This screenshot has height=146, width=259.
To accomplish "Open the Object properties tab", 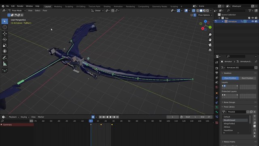I will click(217, 93).
